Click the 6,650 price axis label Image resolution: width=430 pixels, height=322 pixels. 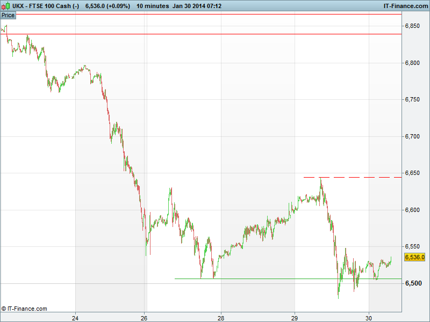[x=412, y=173]
